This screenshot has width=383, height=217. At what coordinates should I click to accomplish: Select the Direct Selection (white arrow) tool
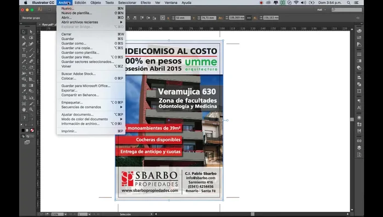click(31, 32)
